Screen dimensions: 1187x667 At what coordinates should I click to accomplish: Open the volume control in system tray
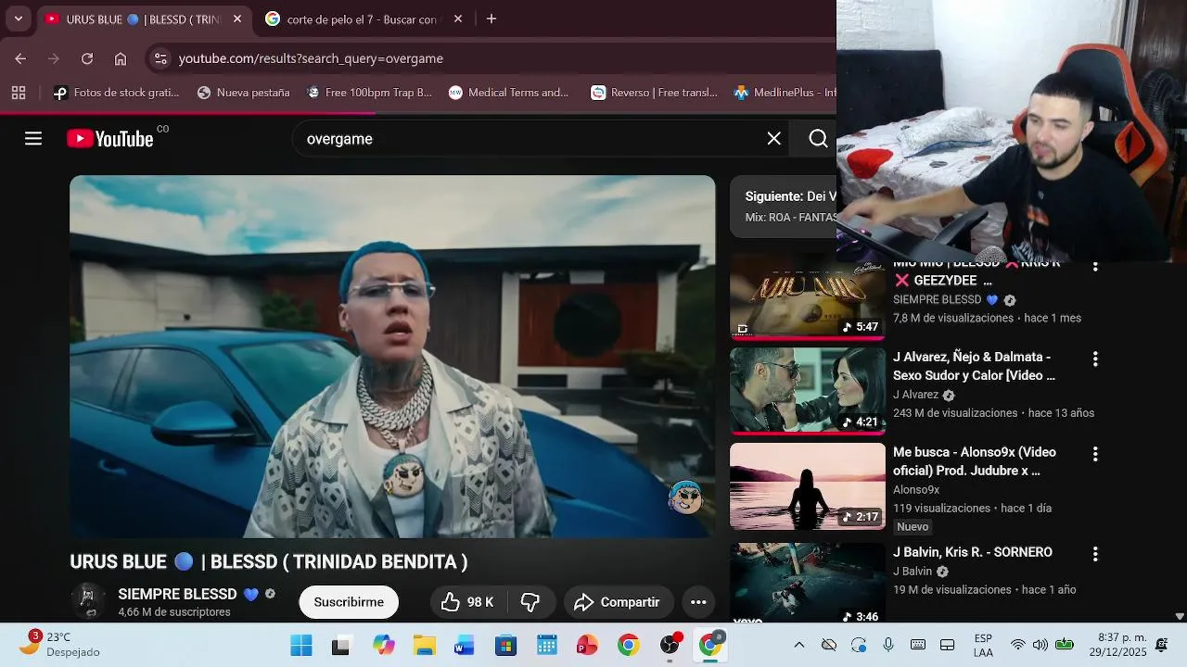click(1040, 645)
